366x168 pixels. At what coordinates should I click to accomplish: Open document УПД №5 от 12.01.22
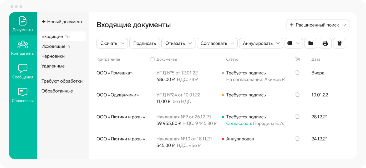pos(177,73)
